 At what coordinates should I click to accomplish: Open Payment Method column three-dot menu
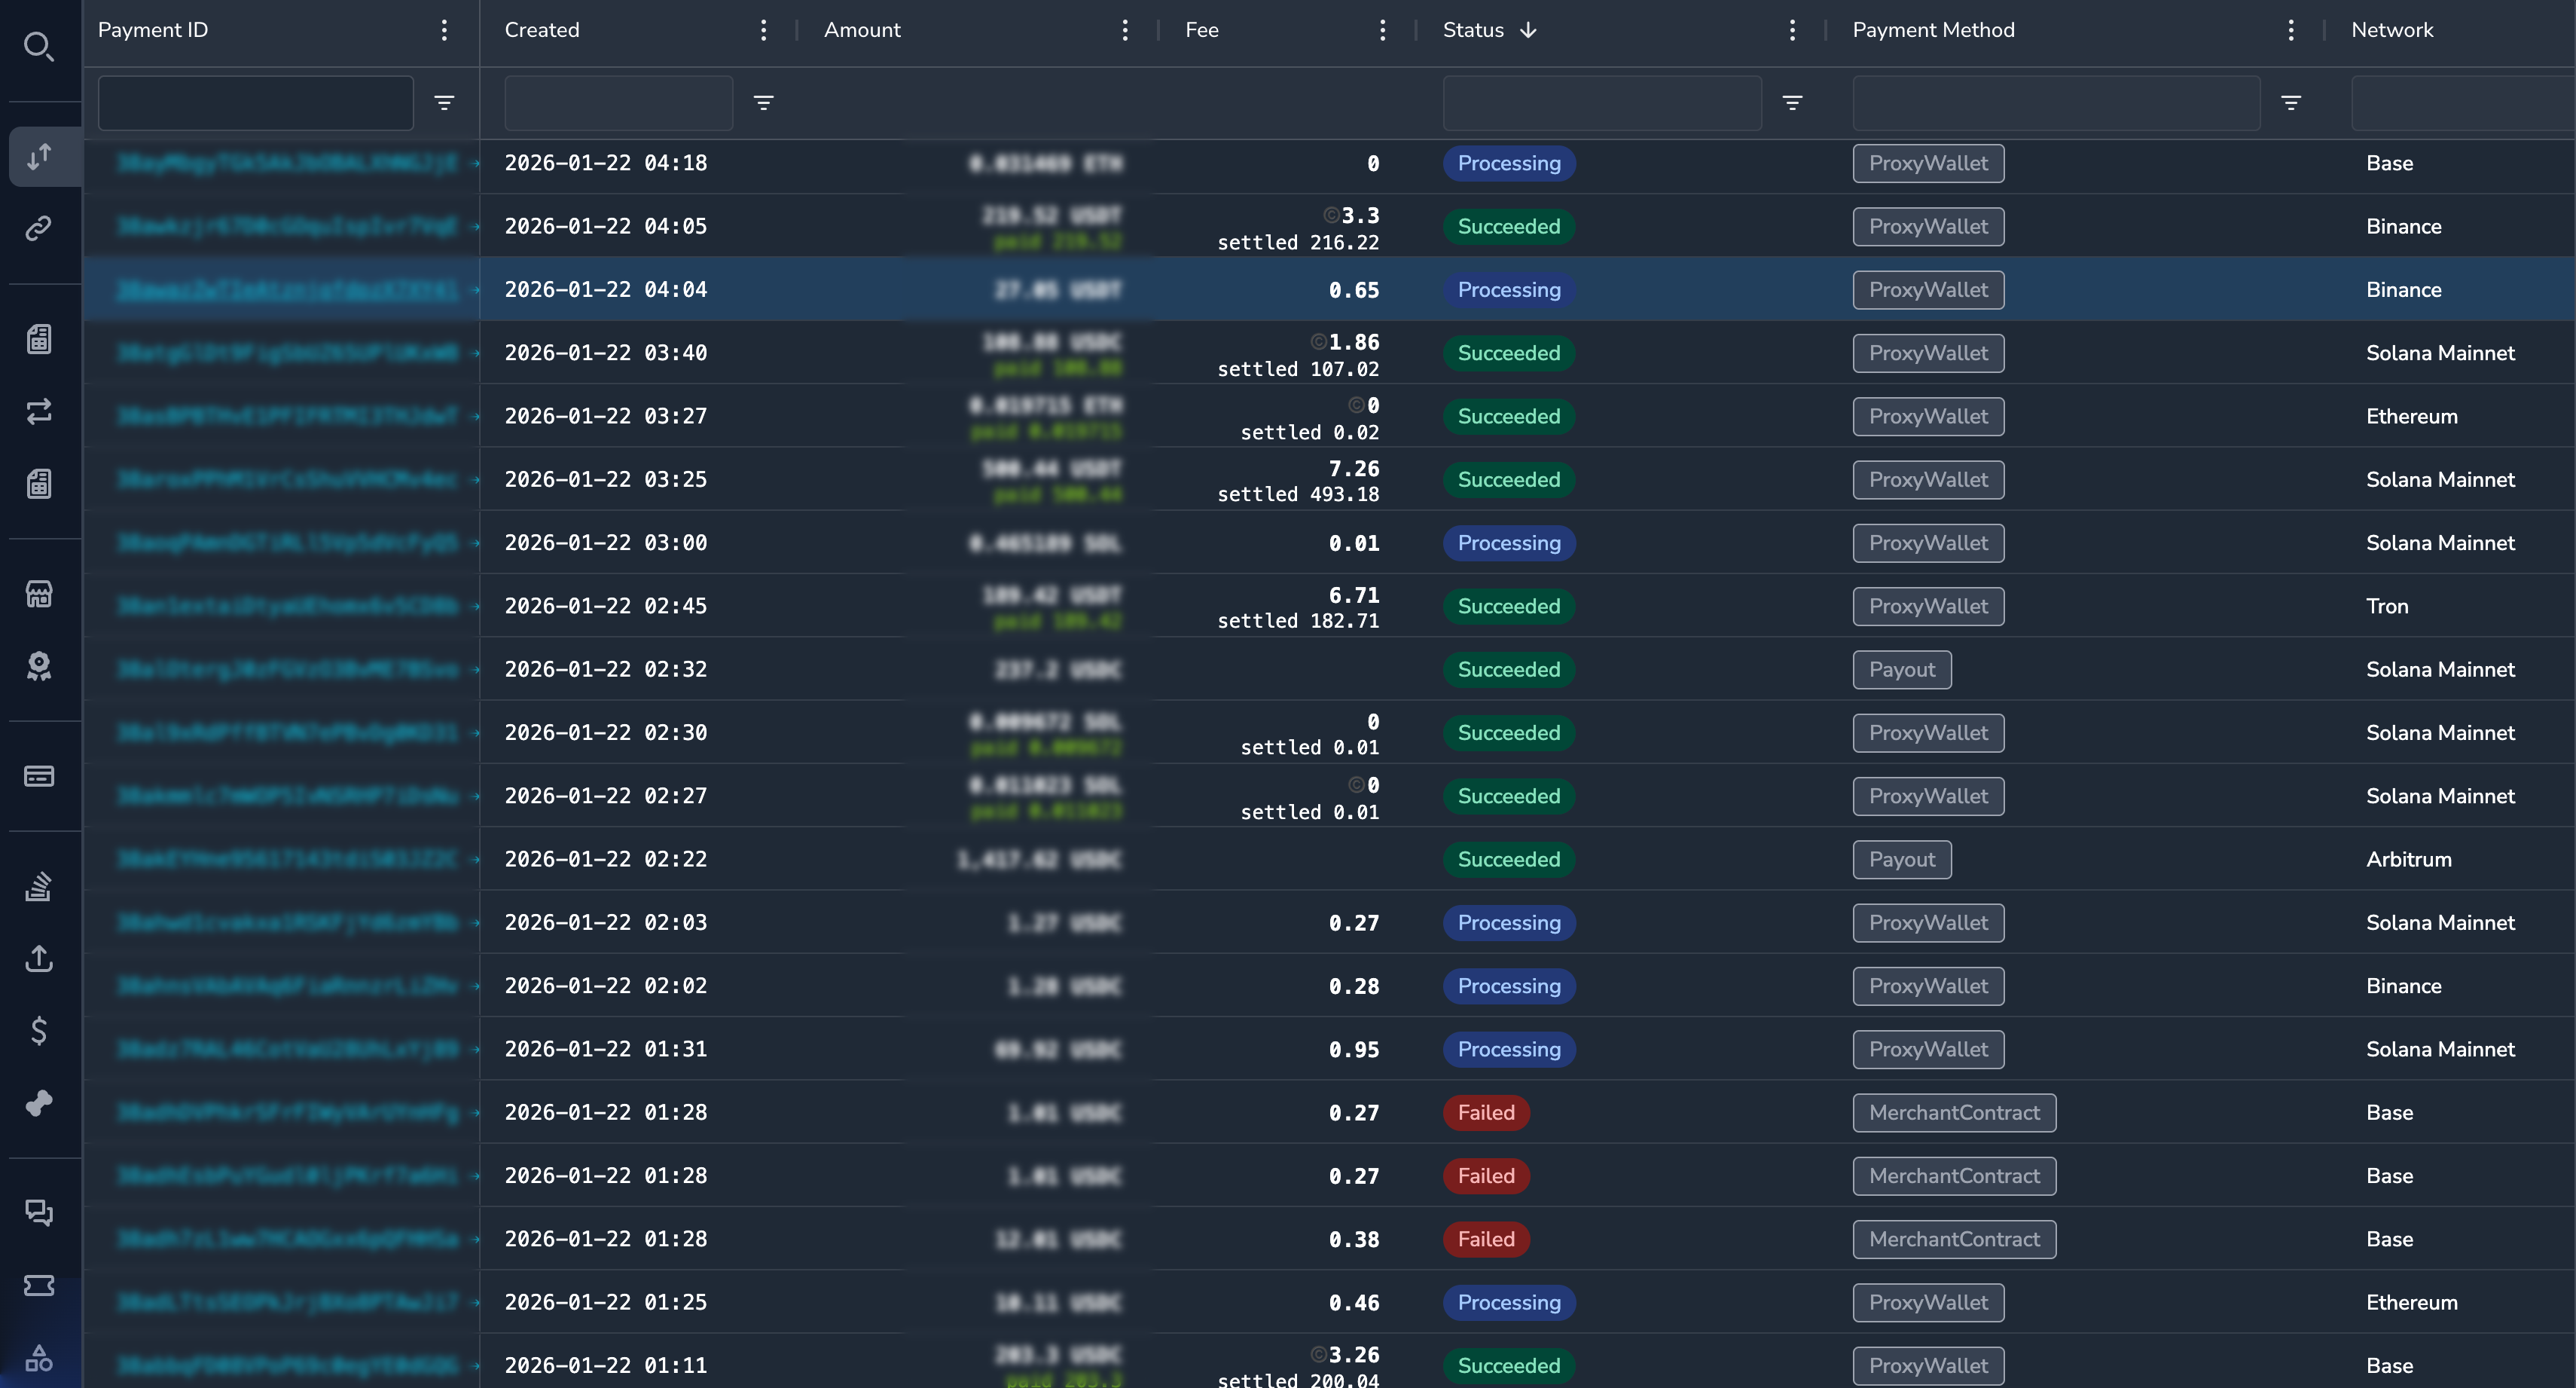click(x=2290, y=30)
